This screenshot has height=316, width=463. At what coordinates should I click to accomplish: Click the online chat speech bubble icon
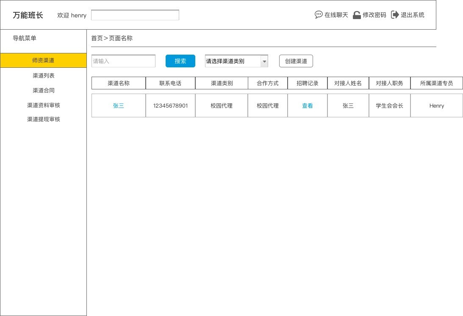[x=319, y=15]
